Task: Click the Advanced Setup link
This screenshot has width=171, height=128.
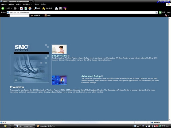Action: click(91, 76)
